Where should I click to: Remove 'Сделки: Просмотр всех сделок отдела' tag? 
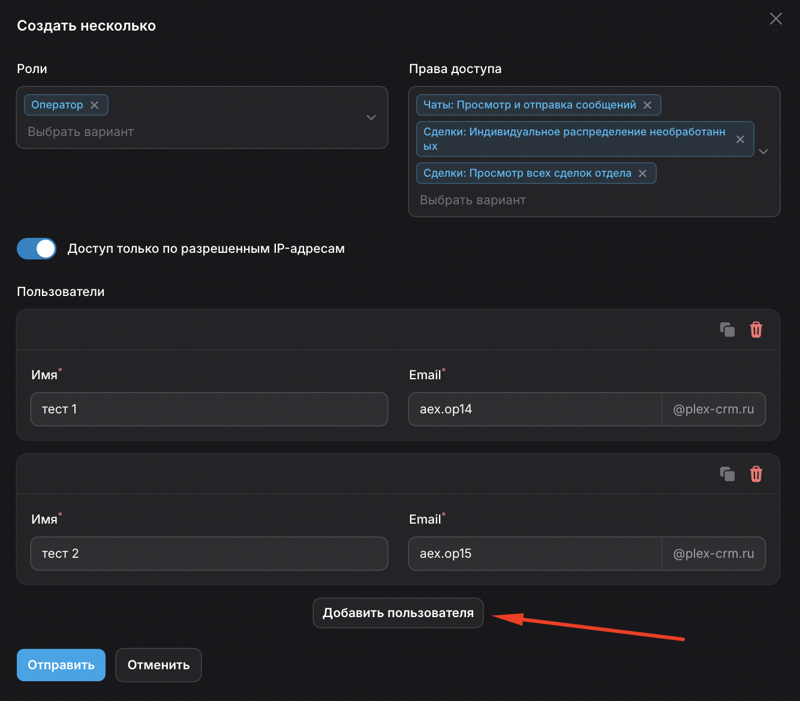click(x=643, y=173)
